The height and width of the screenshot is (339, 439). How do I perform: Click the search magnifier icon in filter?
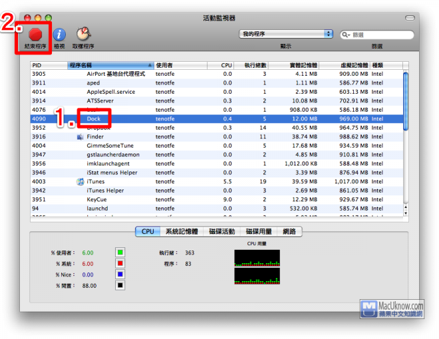pos(346,35)
